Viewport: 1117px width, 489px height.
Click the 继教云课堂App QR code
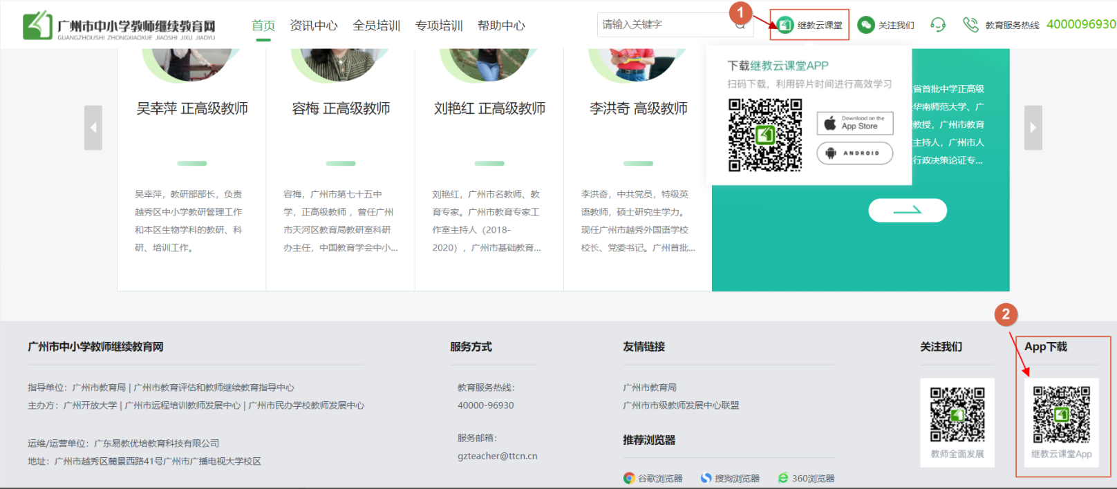1062,414
